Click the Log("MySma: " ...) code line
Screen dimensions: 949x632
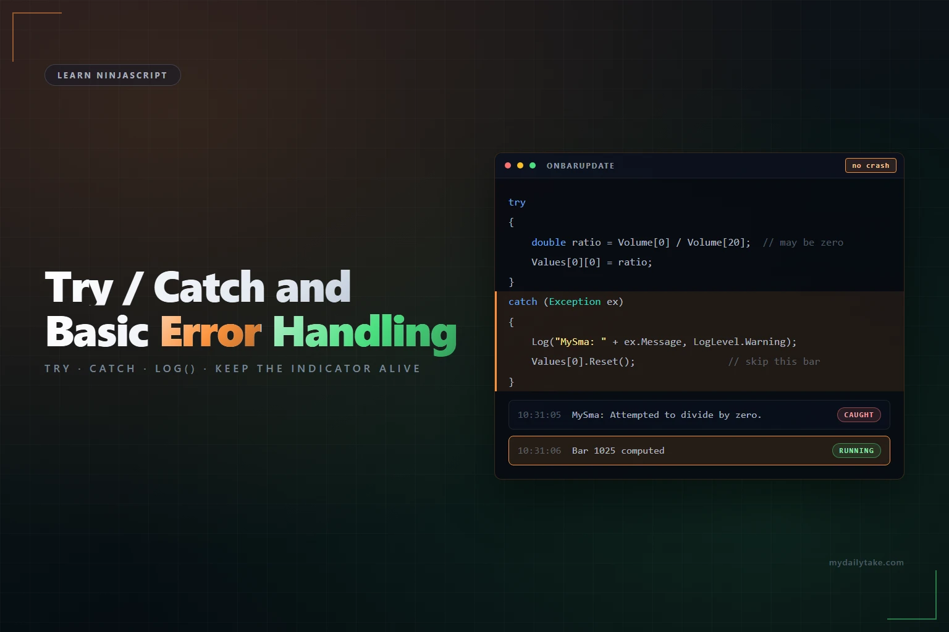pyautogui.click(x=664, y=342)
